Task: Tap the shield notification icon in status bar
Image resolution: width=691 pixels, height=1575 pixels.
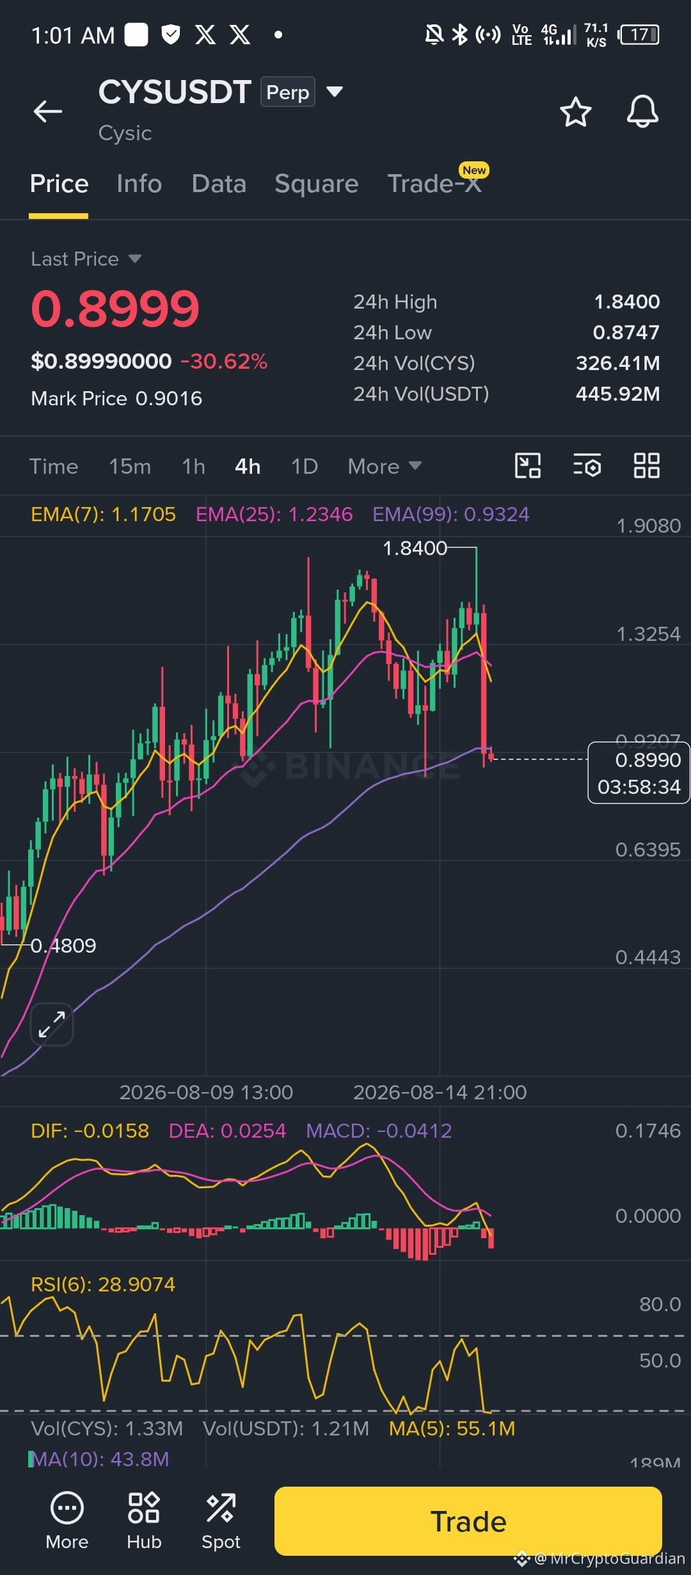Action: pos(170,35)
